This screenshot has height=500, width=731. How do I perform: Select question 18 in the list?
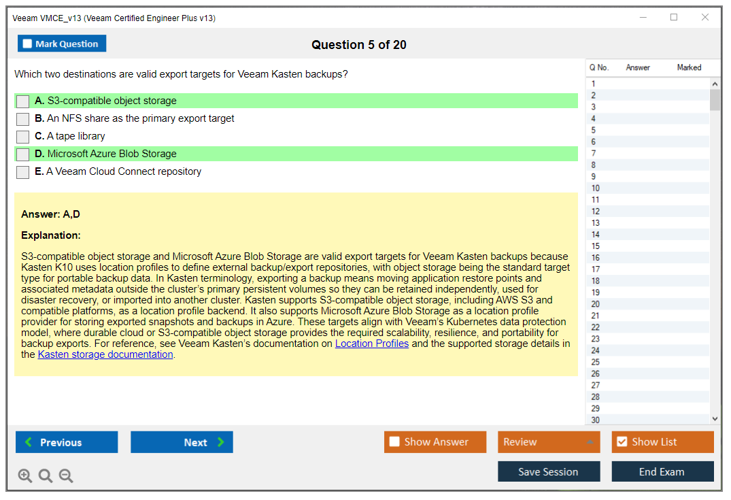pos(648,281)
